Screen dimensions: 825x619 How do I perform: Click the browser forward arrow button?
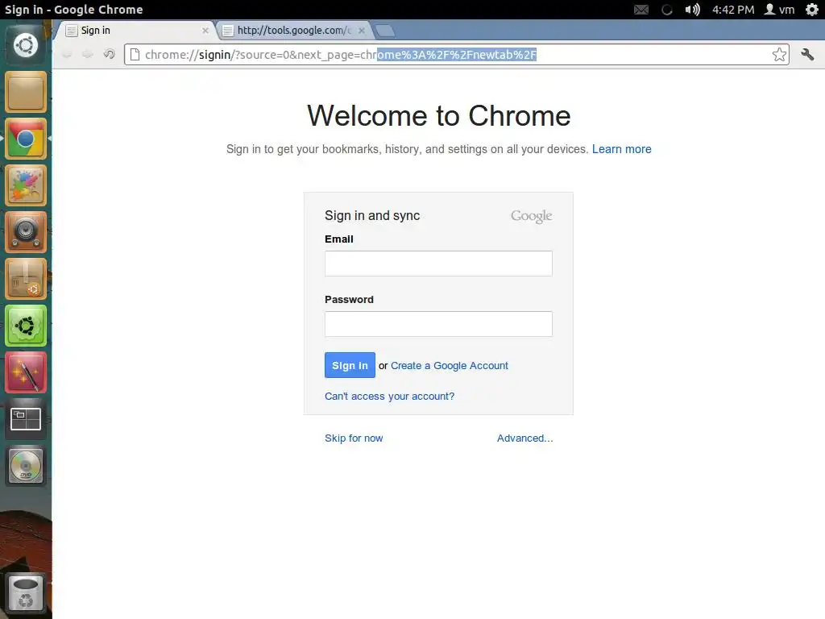[87, 54]
